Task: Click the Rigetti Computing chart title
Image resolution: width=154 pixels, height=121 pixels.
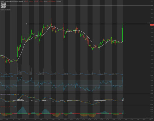Action: tap(12, 1)
